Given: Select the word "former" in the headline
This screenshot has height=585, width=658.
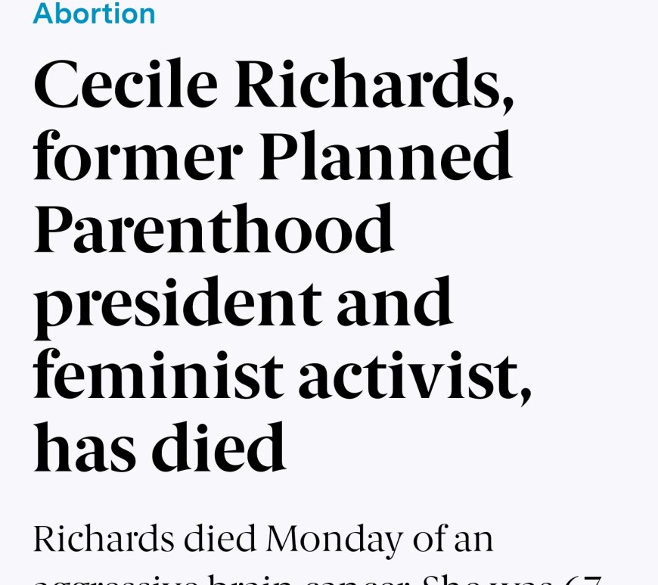Looking at the screenshot, I should click(138, 159).
